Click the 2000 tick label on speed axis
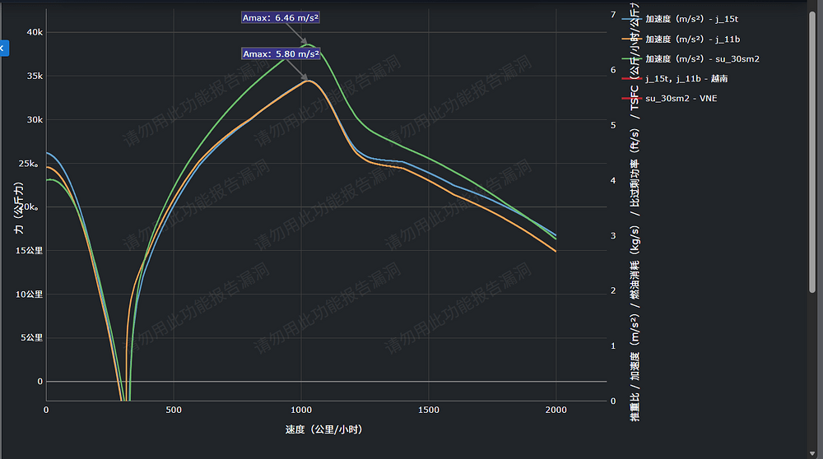The width and height of the screenshot is (823, 459). (x=556, y=410)
